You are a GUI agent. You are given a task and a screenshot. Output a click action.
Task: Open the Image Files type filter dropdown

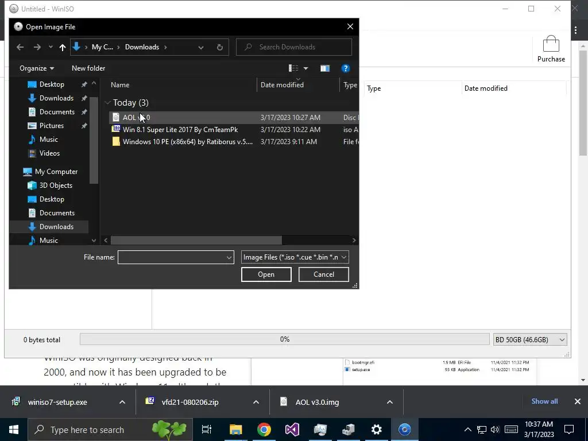click(295, 257)
